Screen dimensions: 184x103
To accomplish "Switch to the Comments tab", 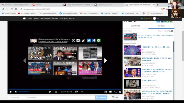I will [x=135, y=26].
